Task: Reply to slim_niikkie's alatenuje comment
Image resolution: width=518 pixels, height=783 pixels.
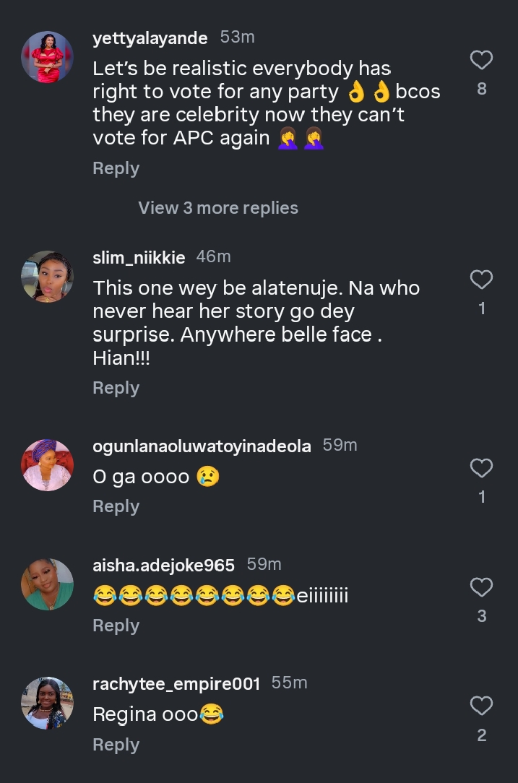Action: coord(116,388)
